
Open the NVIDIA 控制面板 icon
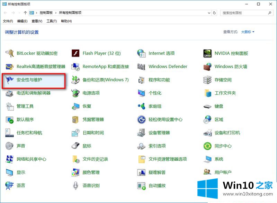tap(207, 53)
